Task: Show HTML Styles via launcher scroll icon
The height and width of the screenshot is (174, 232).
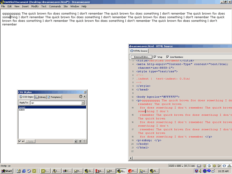Action: pyautogui.click(x=204, y=166)
